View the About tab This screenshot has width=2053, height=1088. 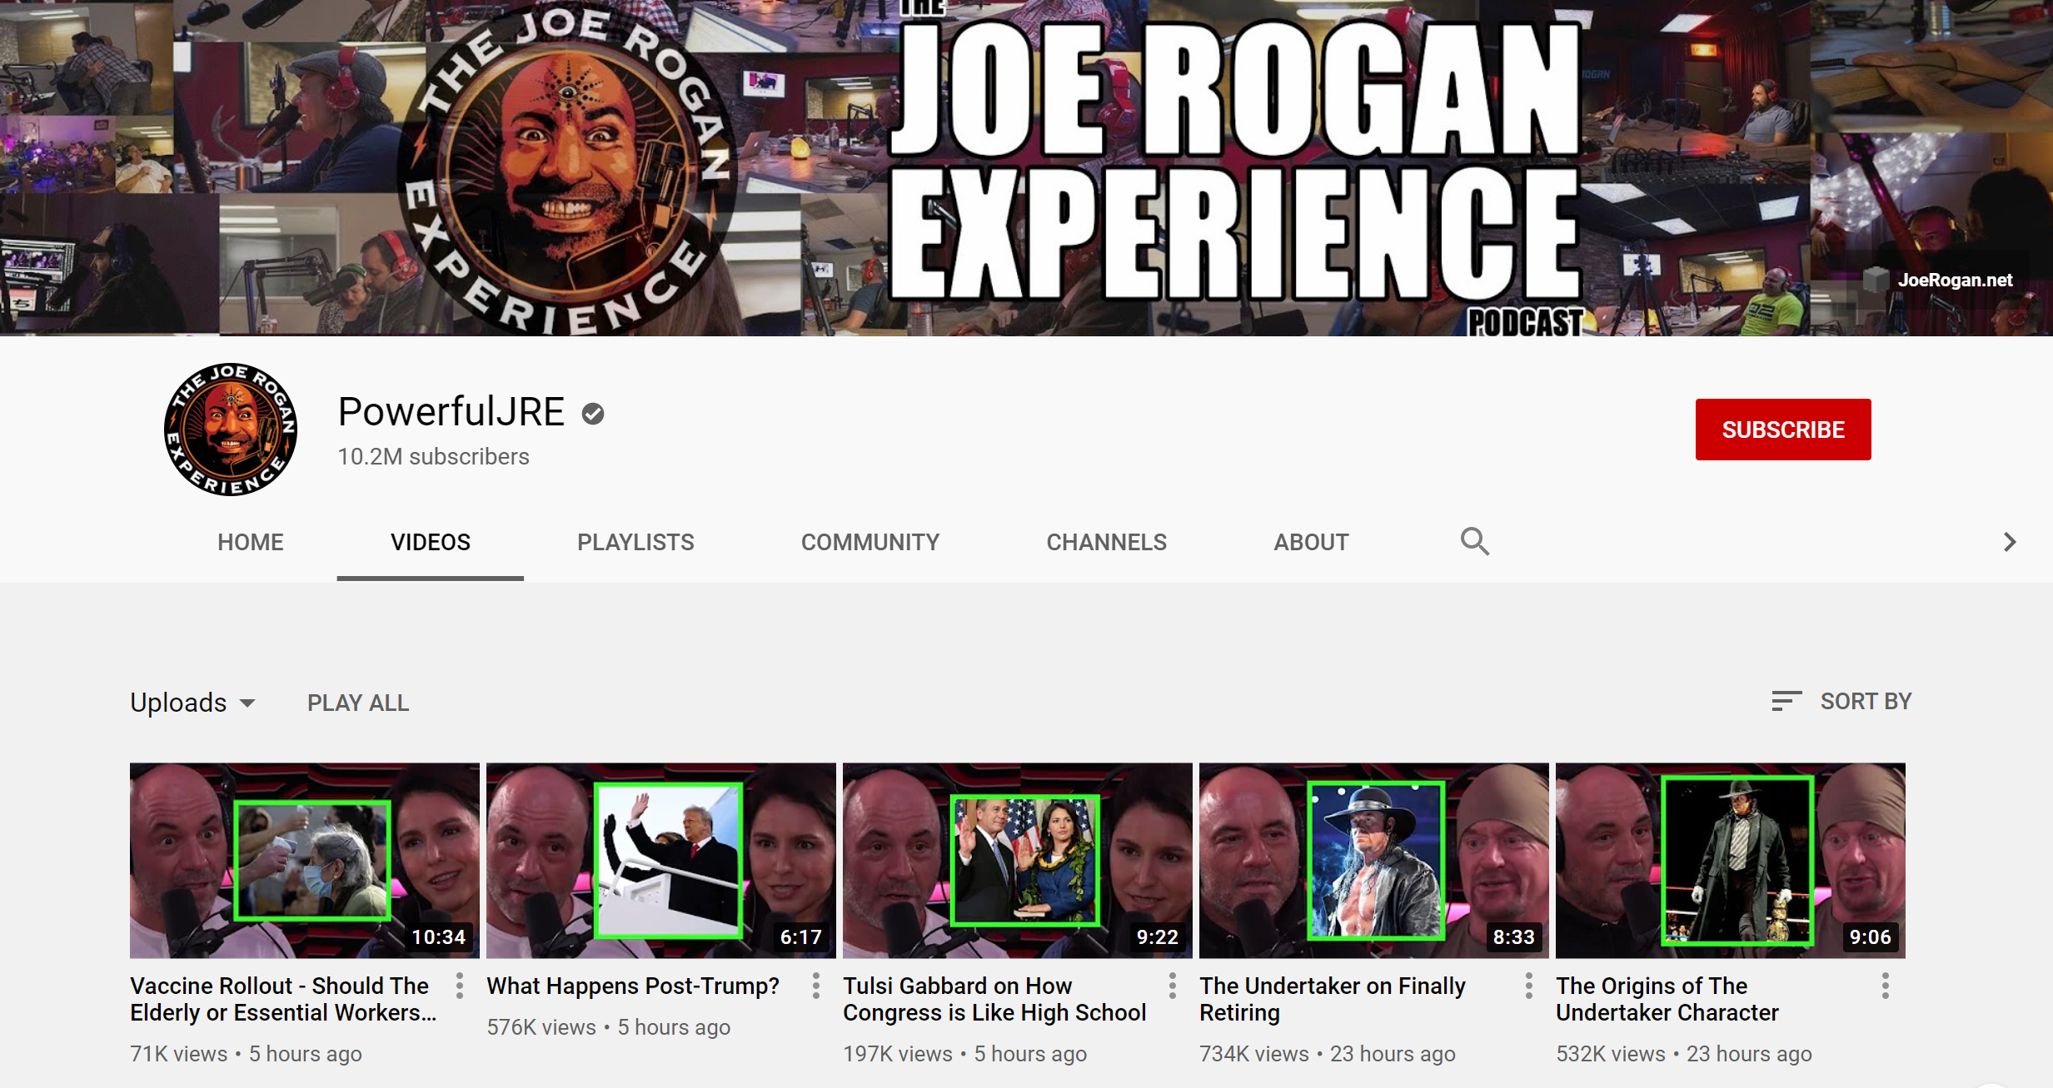[x=1311, y=542]
